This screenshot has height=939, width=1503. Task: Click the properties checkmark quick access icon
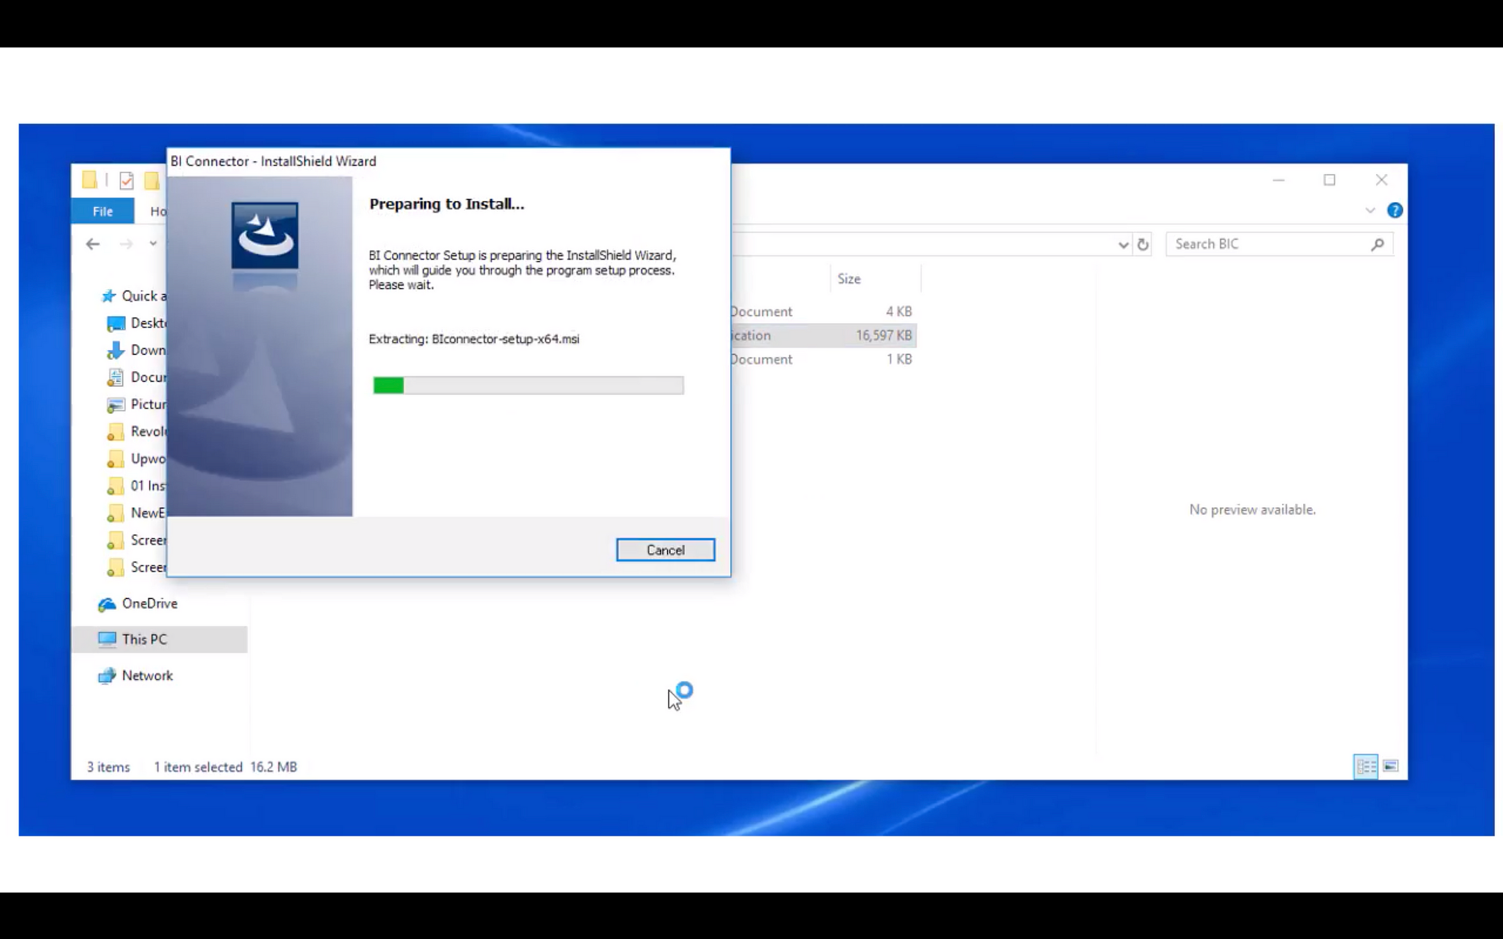tap(127, 180)
